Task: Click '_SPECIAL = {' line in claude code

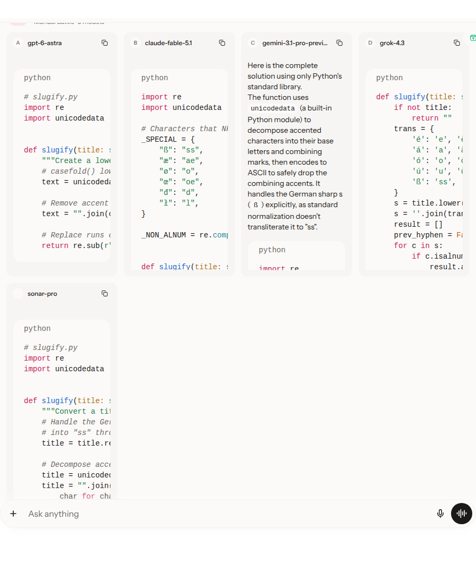Action: coord(168,139)
